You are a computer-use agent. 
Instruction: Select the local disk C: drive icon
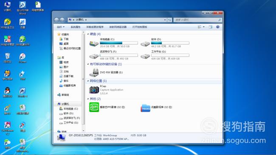94,43
